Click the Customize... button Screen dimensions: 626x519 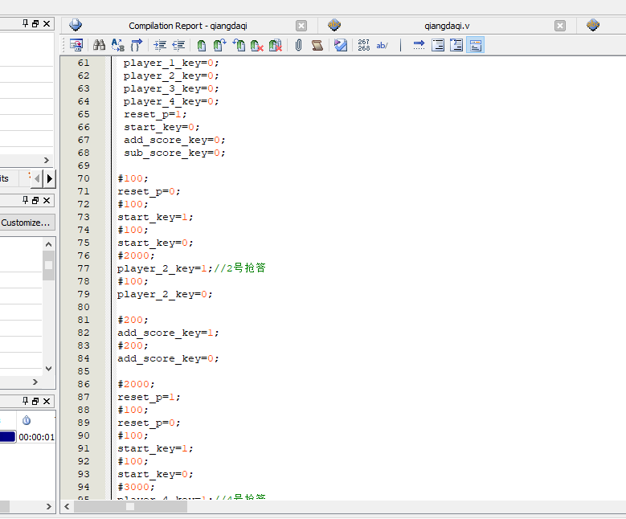tap(27, 223)
